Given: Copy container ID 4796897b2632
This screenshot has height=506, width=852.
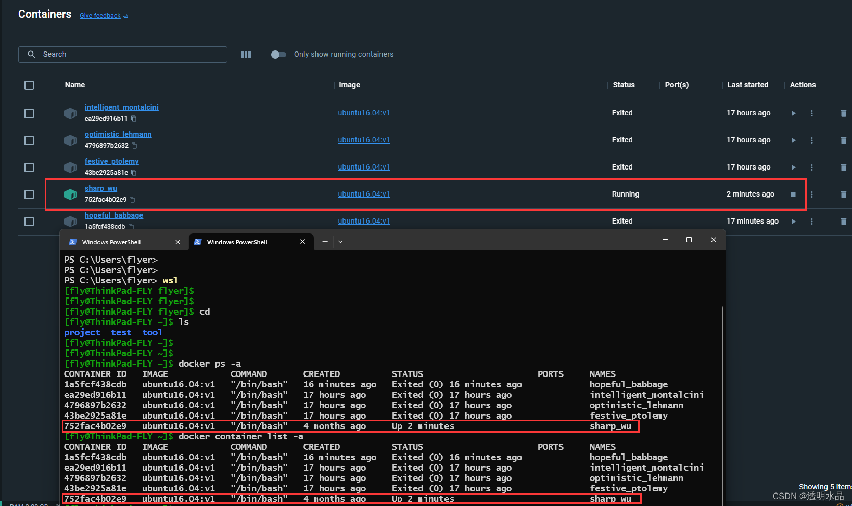Looking at the screenshot, I should click(134, 146).
